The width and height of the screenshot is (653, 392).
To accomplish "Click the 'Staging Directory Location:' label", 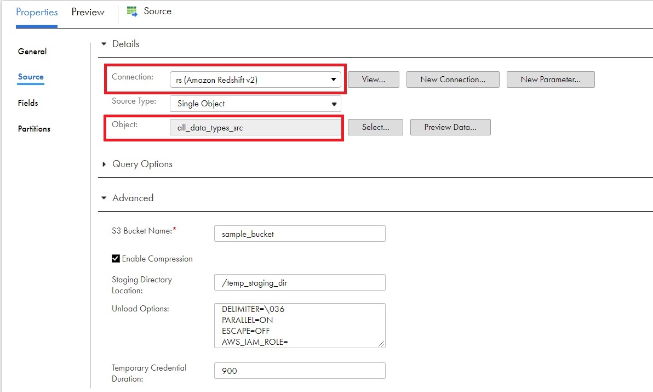I will [x=141, y=285].
